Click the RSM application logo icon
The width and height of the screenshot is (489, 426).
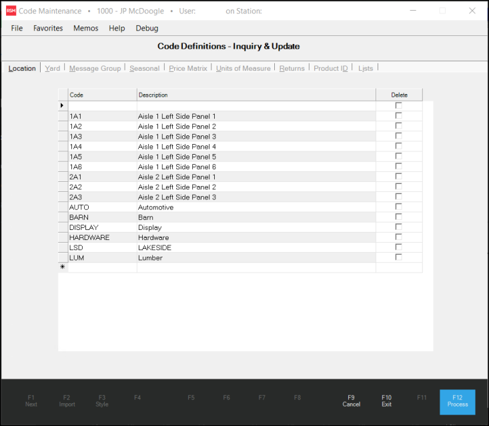click(11, 11)
